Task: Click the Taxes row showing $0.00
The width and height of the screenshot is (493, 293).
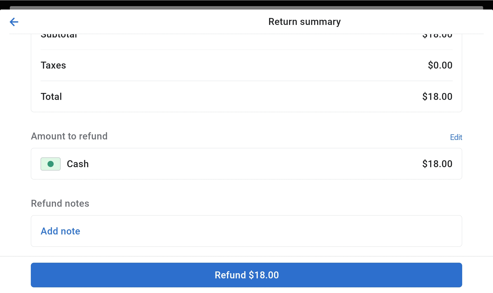Action: (x=246, y=65)
